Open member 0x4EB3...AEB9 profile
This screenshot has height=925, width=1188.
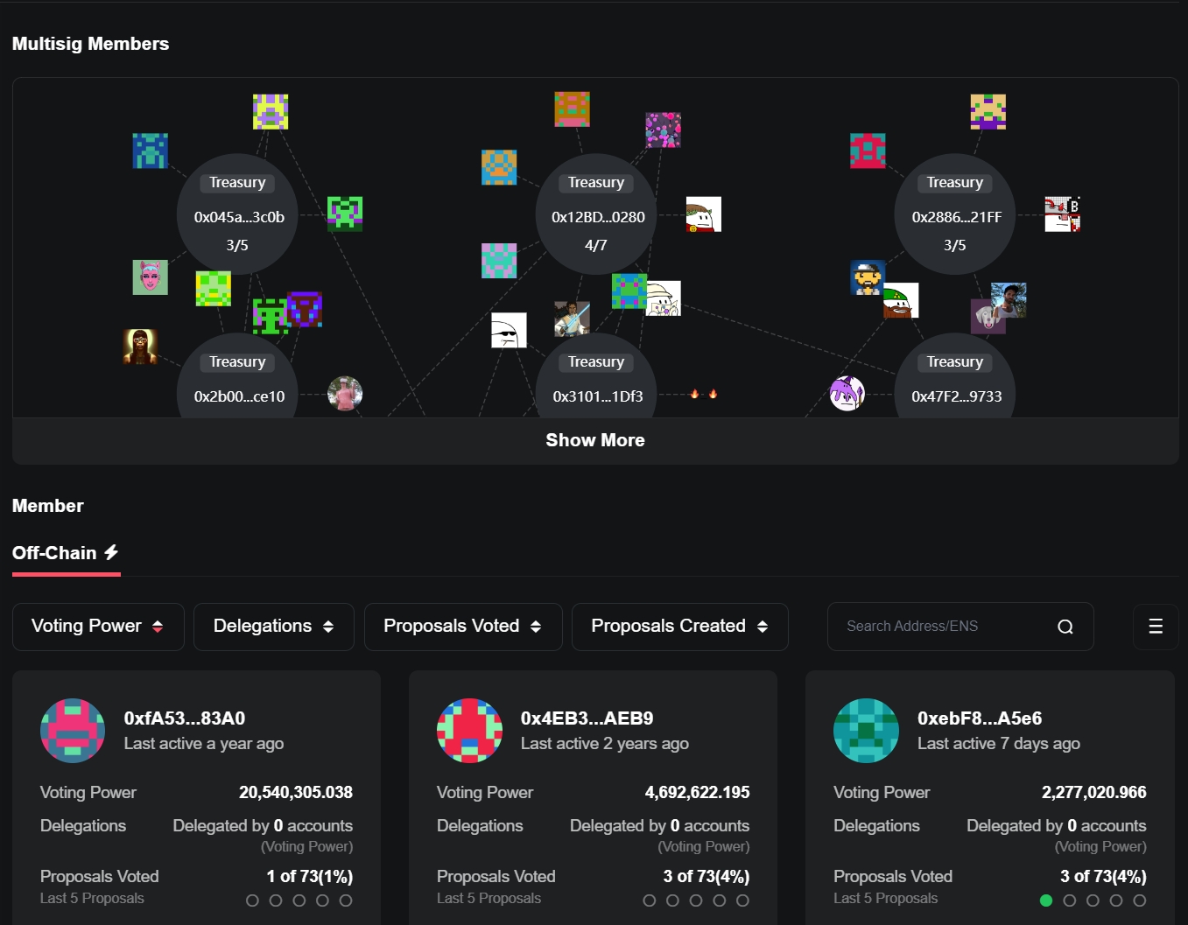tap(587, 718)
